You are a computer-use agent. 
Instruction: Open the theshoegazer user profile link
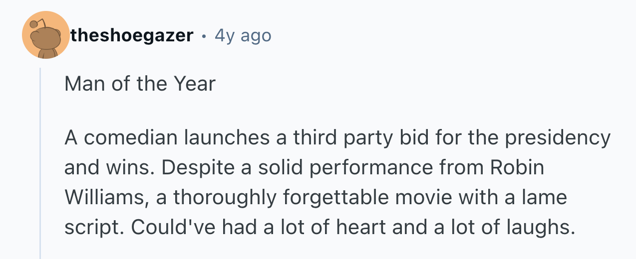tap(132, 36)
